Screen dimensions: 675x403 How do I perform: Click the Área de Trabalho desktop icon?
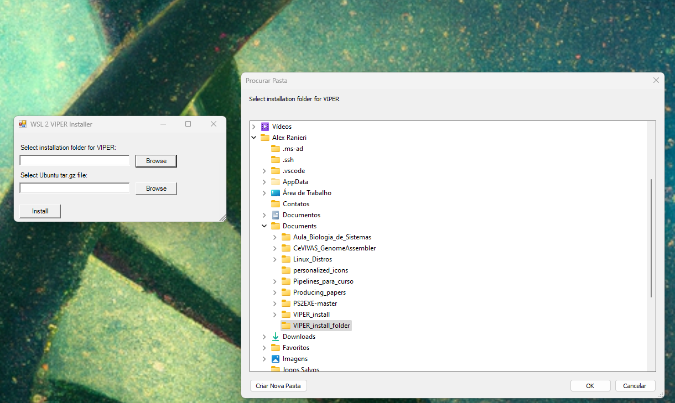(275, 193)
